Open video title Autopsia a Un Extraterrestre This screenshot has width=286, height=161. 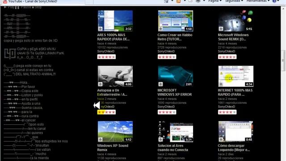pyautogui.click(x=112, y=93)
